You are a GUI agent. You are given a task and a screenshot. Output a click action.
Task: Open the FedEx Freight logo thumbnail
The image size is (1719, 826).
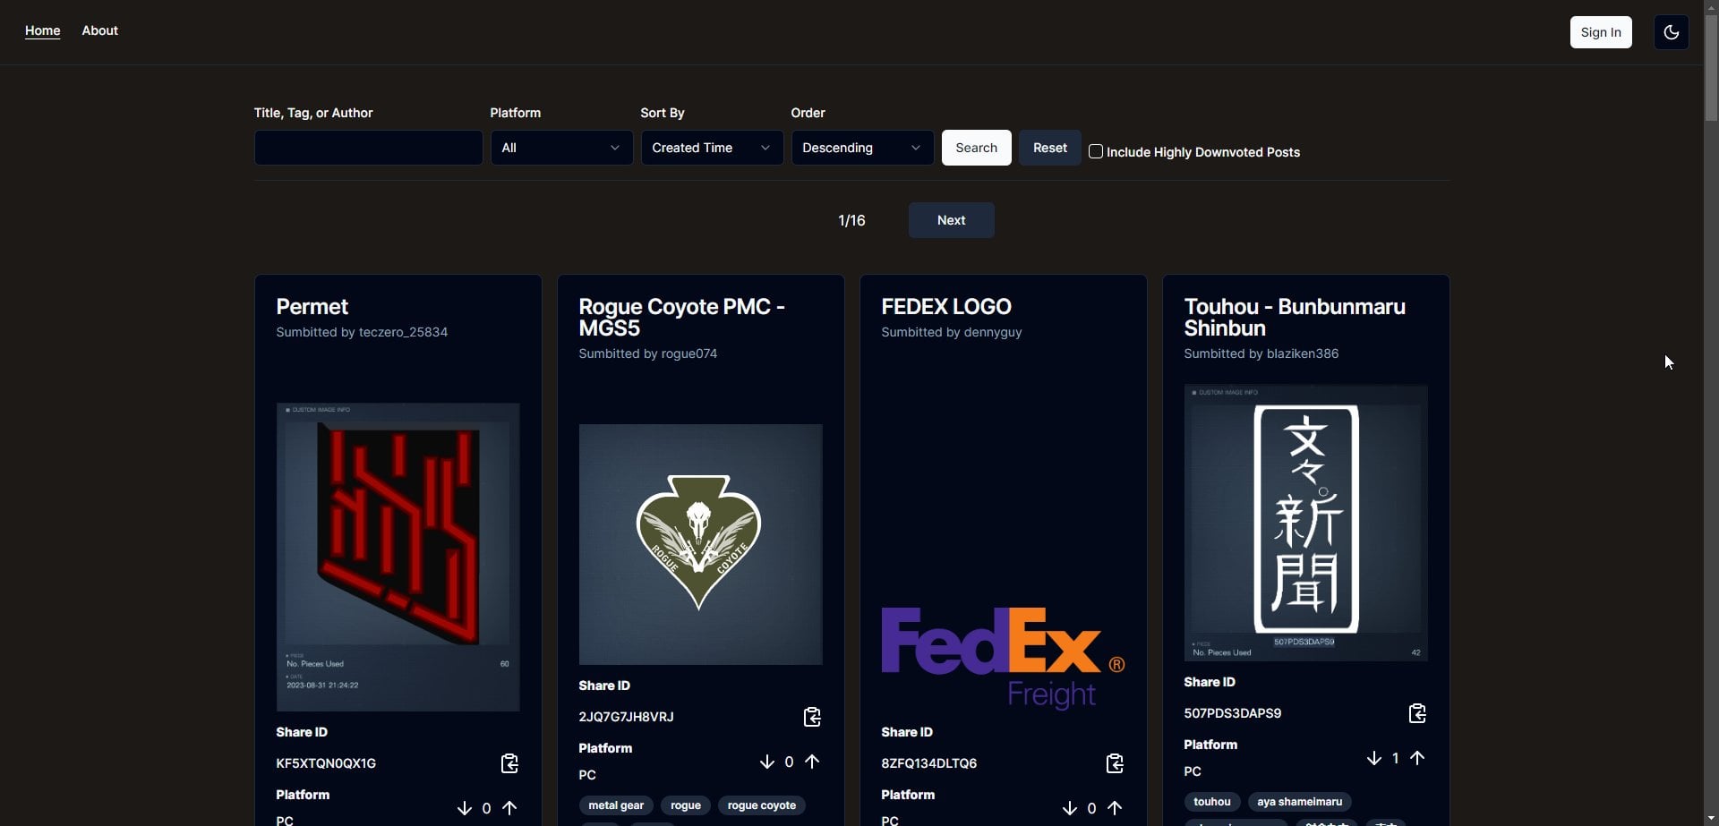pyautogui.click(x=1003, y=658)
